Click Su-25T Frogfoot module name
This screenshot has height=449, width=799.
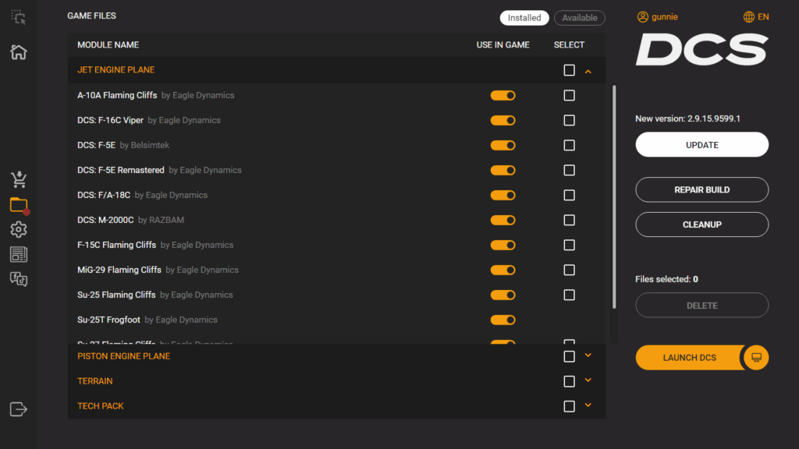pyautogui.click(x=108, y=320)
